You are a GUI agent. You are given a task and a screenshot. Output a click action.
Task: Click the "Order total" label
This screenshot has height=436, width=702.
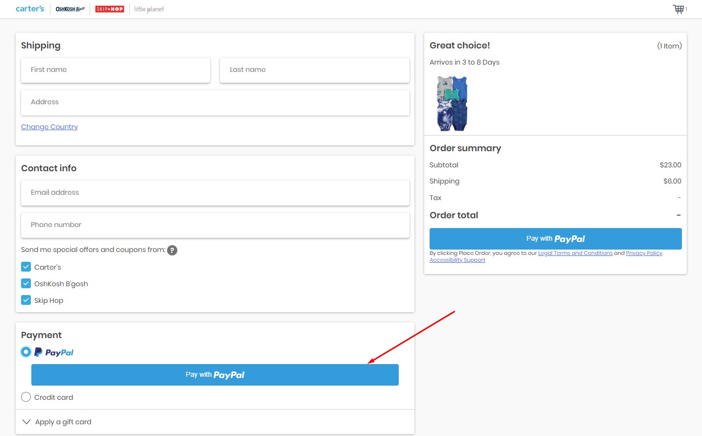coord(454,215)
